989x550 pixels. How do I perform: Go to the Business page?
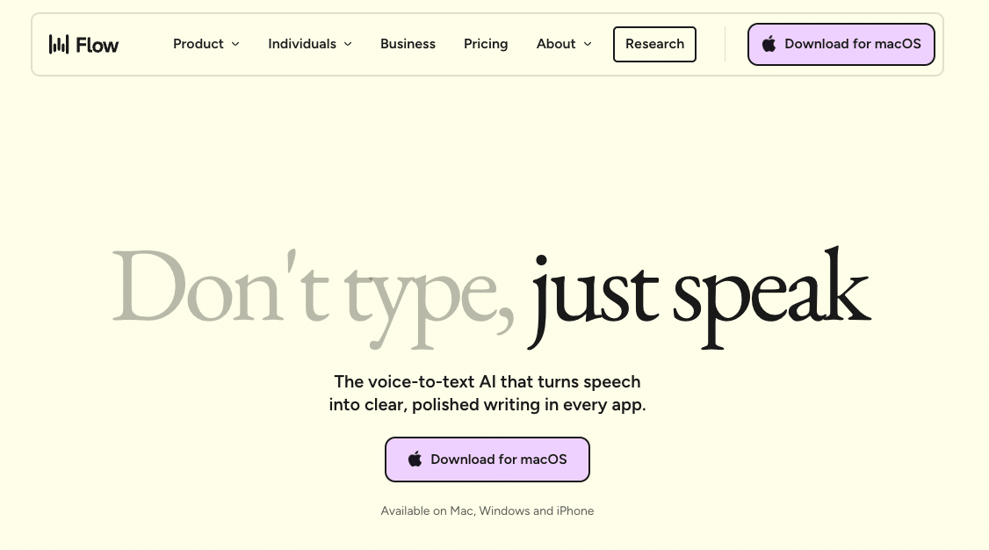(408, 44)
